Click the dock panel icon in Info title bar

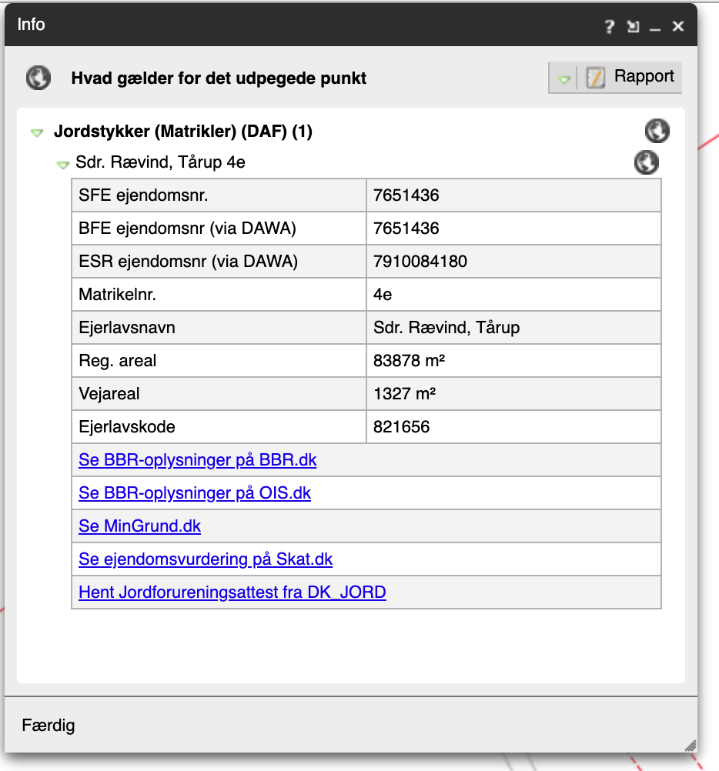tap(633, 27)
